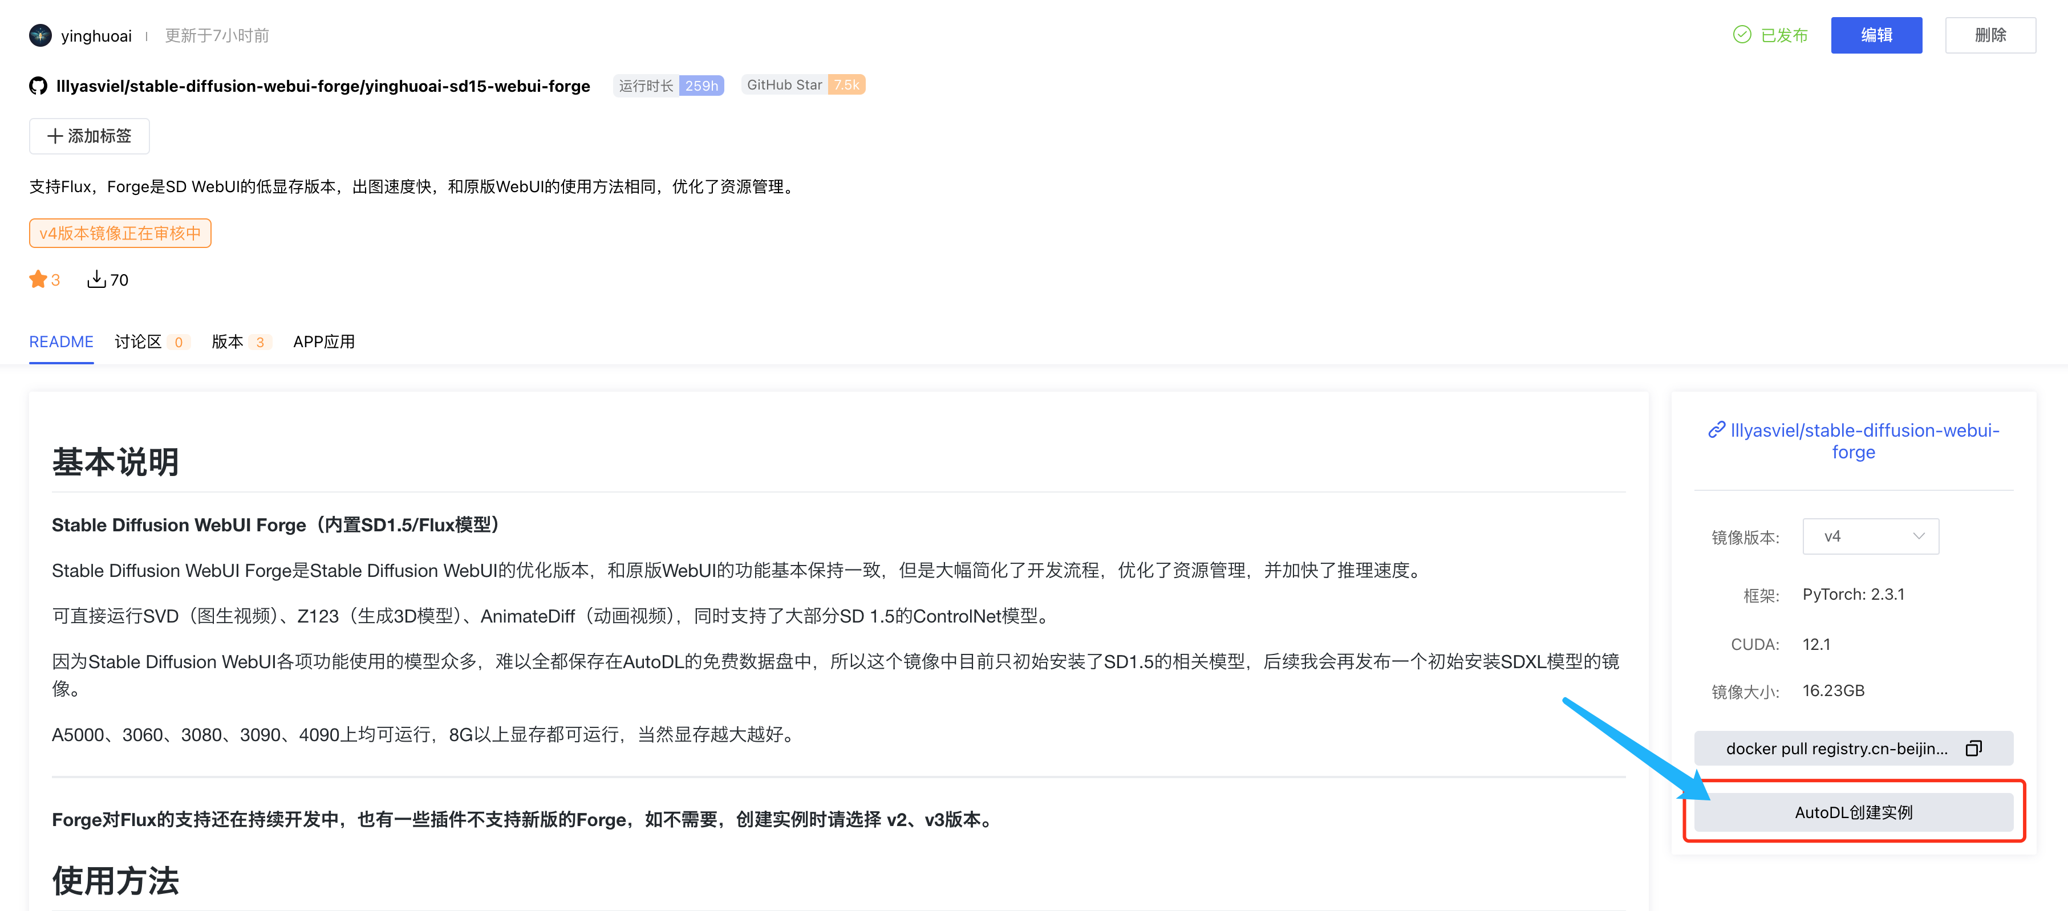Click the download count number 70
The width and height of the screenshot is (2068, 911).
pos(119,279)
